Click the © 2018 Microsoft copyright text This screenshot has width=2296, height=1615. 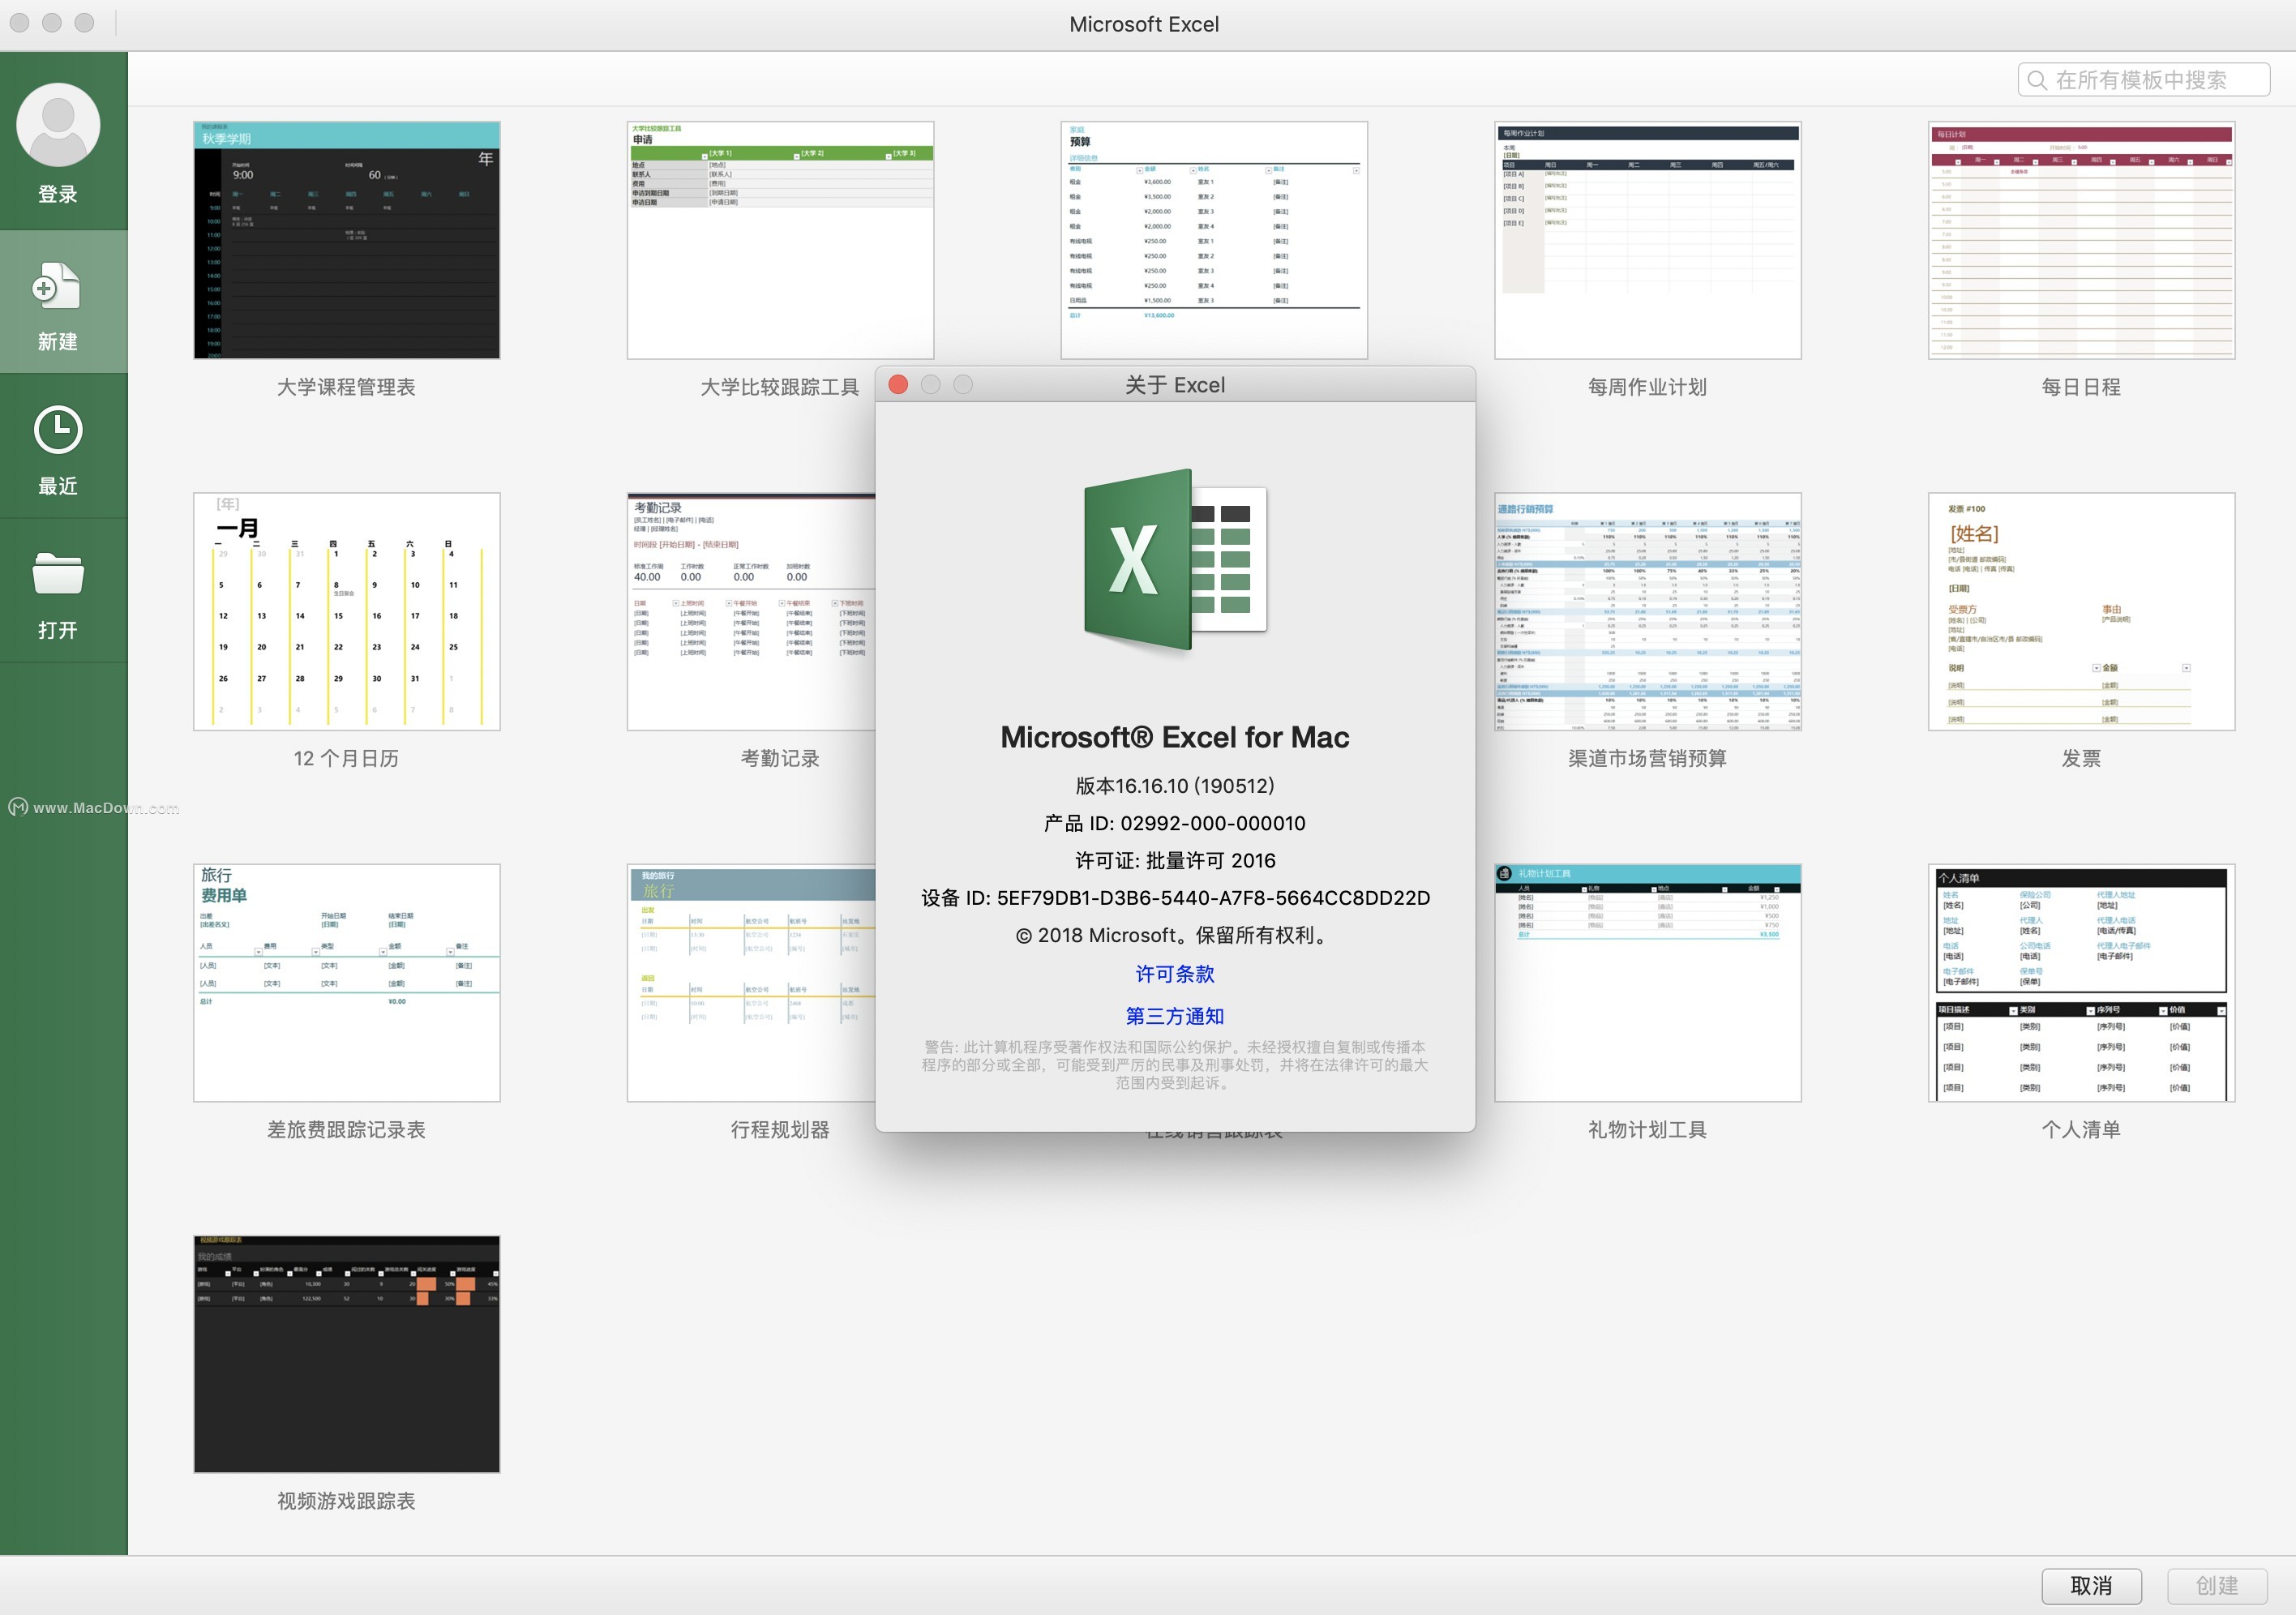click(1175, 935)
